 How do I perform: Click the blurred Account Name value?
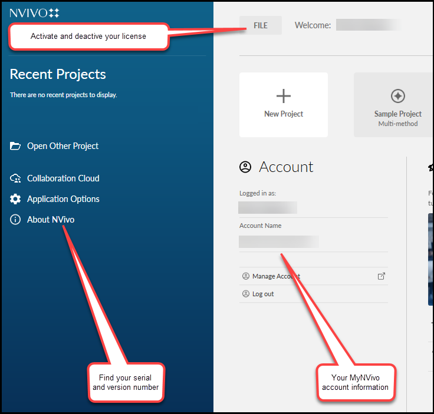coord(279,241)
